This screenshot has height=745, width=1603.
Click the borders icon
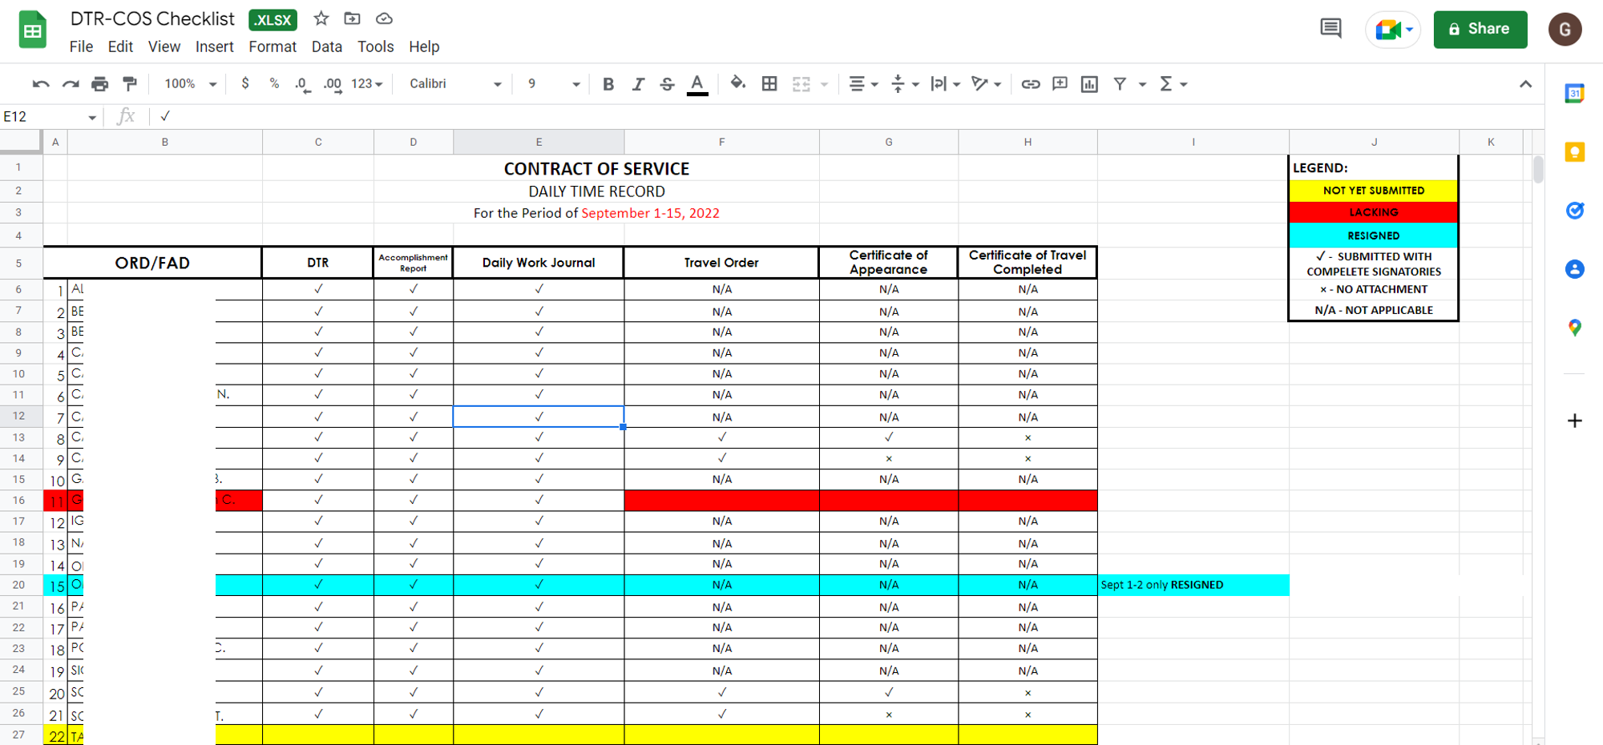point(769,83)
